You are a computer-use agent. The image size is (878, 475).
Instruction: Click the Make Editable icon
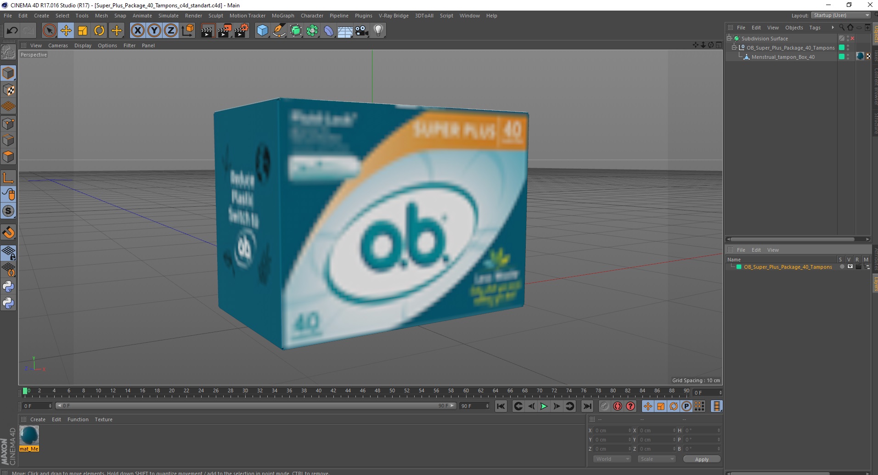click(x=8, y=52)
